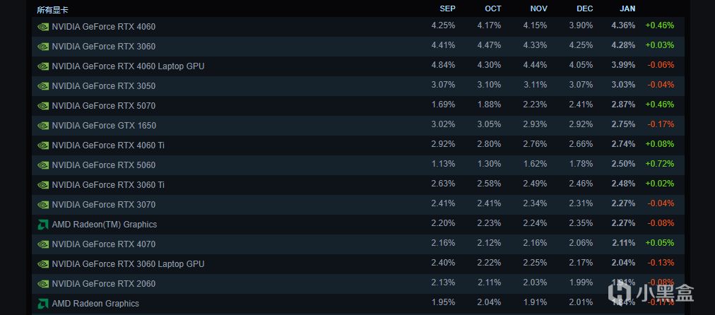
Task: Click the NVIDIA icon next to RTX 5070
Action: point(43,106)
